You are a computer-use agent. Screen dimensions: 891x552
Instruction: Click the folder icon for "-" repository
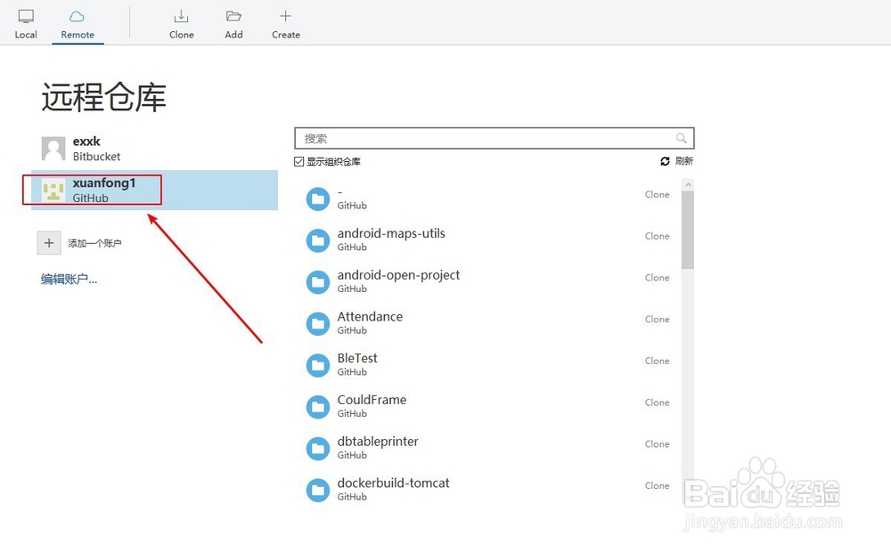coord(318,199)
